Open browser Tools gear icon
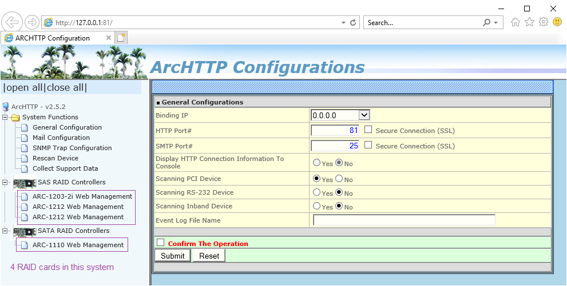Image resolution: width=567 pixels, height=286 pixels. coord(543,22)
